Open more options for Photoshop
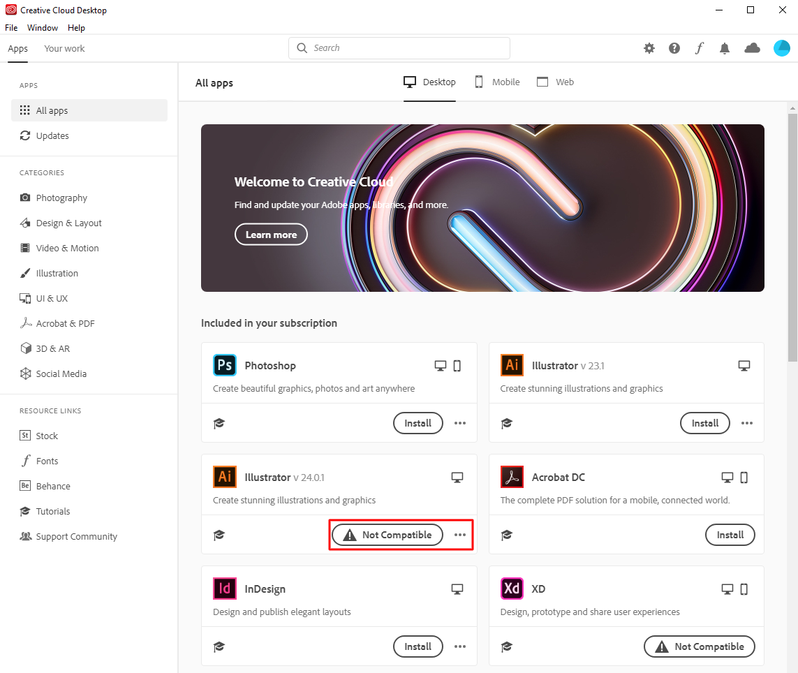This screenshot has width=798, height=673. (460, 423)
